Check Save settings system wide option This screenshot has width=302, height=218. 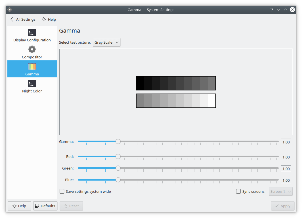pyautogui.click(x=62, y=191)
